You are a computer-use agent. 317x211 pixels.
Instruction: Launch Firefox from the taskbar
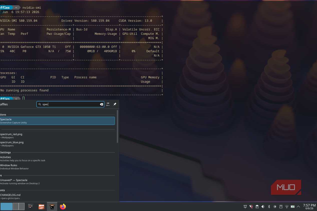(63, 206)
